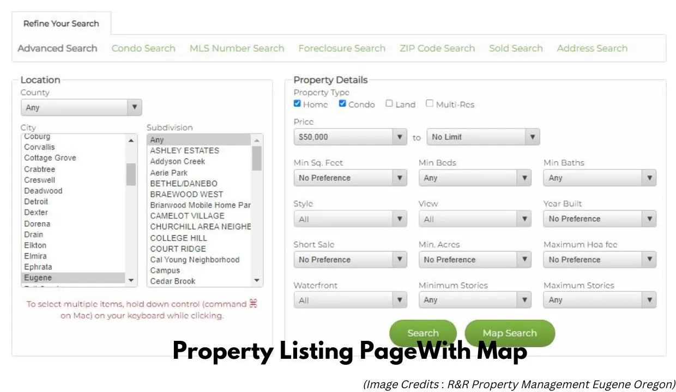Switch to Condo Search tab

pyautogui.click(x=143, y=48)
